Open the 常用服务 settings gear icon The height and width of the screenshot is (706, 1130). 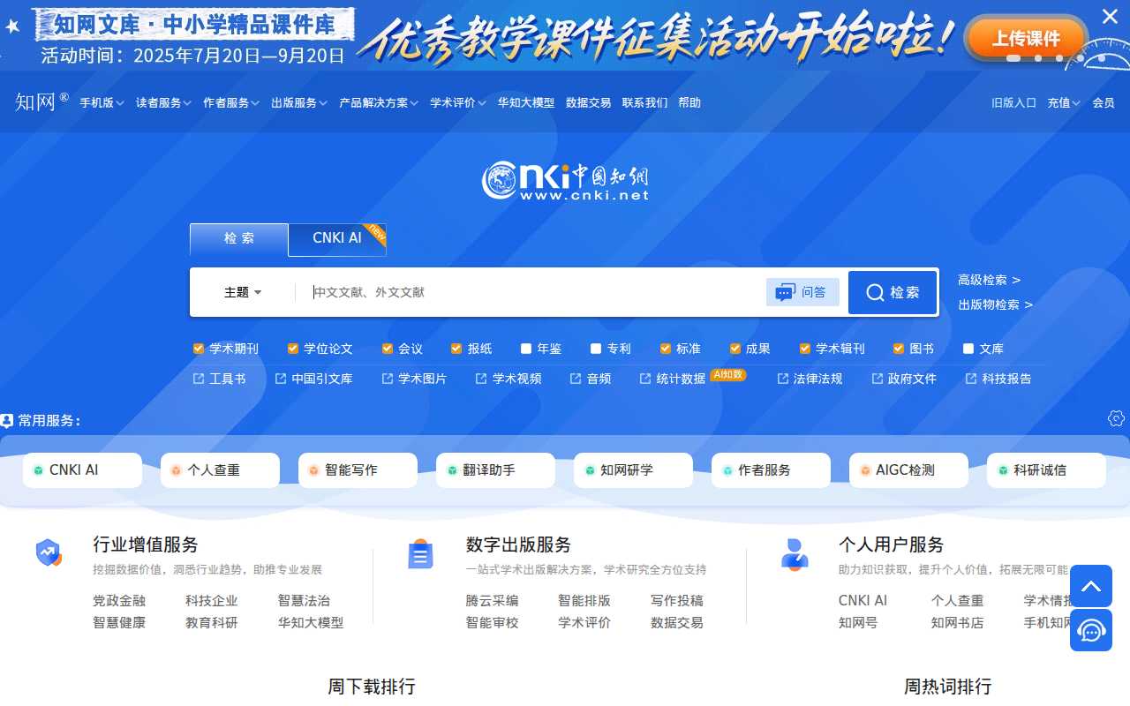point(1116,418)
